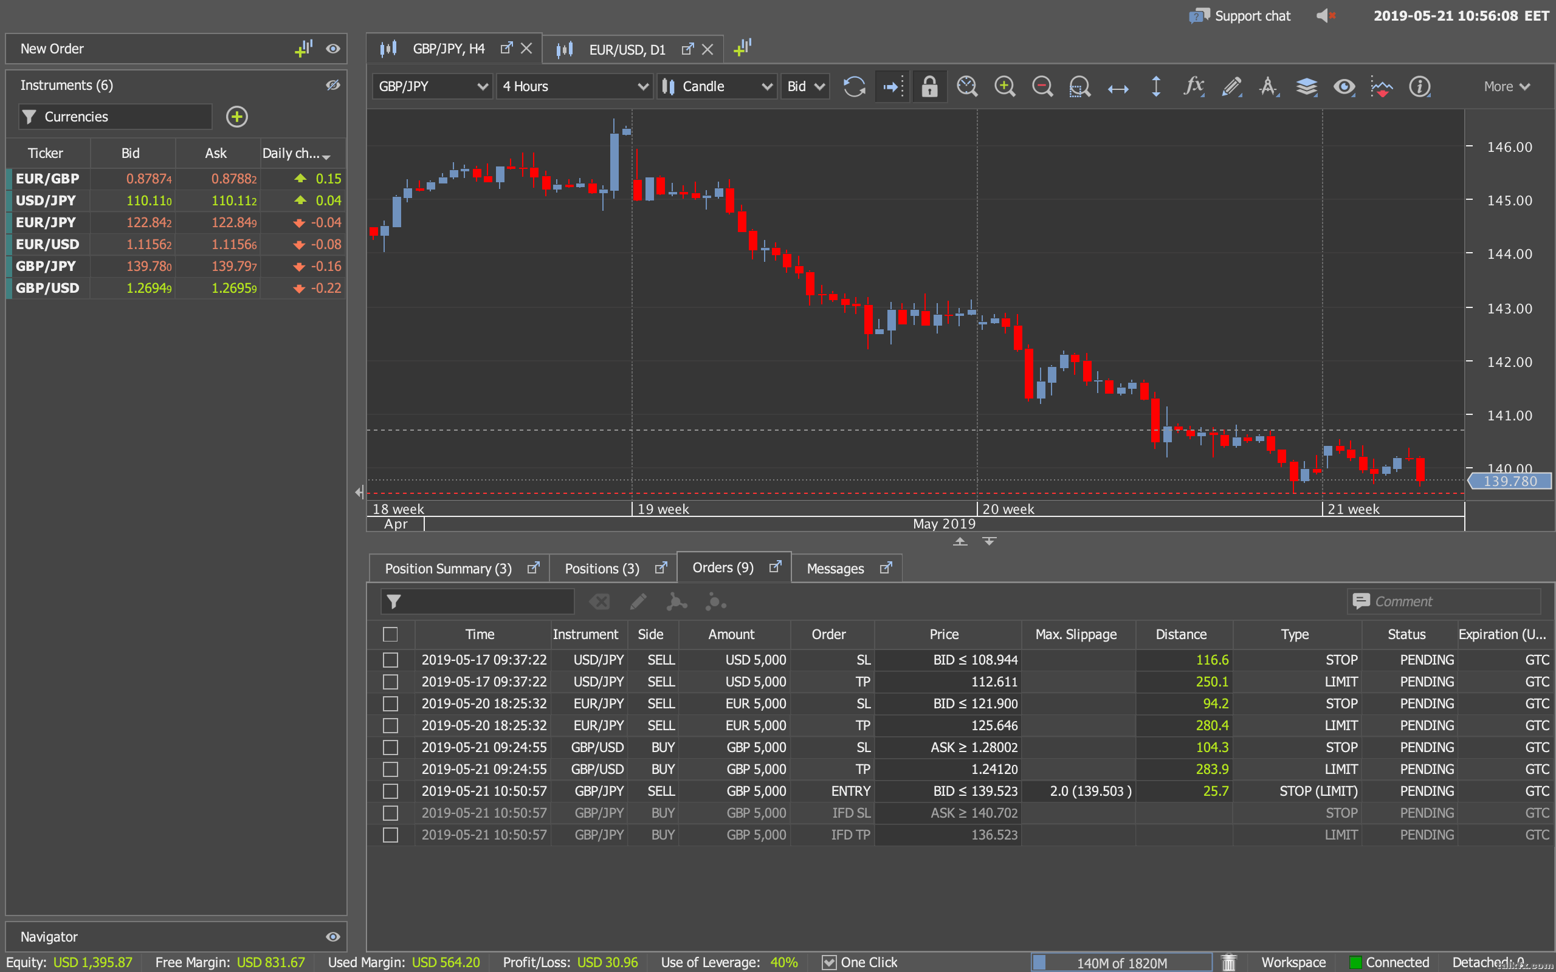Screen dimensions: 1556x972
Task: Switch to Positions (3) tab
Action: 613,568
